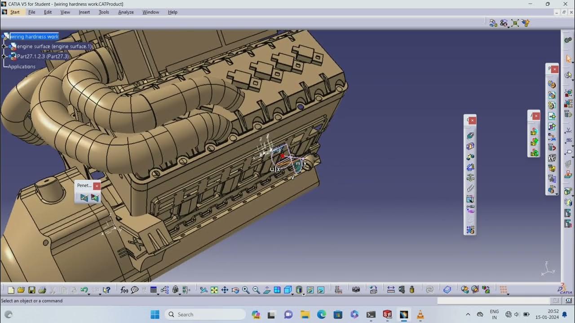Open the Isometric View dropdown
Image resolution: width=575 pixels, height=323 pixels.
pyautogui.click(x=292, y=293)
